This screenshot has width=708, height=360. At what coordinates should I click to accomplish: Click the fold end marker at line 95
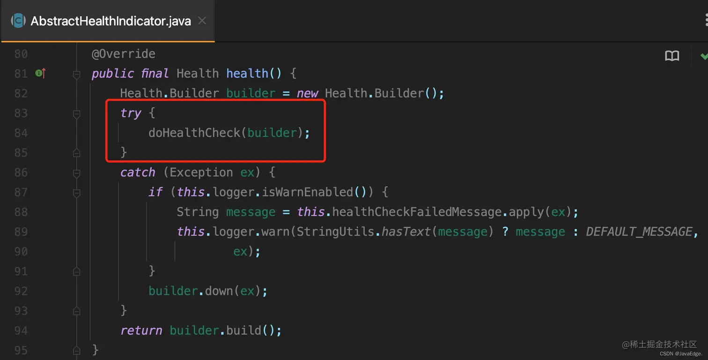pos(77,350)
